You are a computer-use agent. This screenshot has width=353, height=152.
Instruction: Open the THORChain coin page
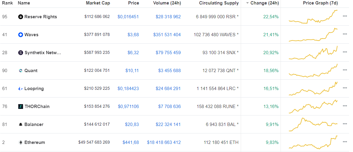click(37, 107)
